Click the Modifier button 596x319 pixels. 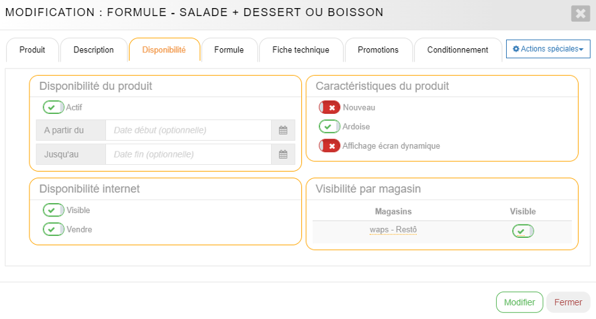tap(519, 302)
